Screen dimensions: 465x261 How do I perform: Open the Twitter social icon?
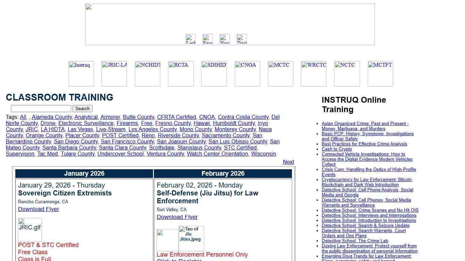point(242,39)
